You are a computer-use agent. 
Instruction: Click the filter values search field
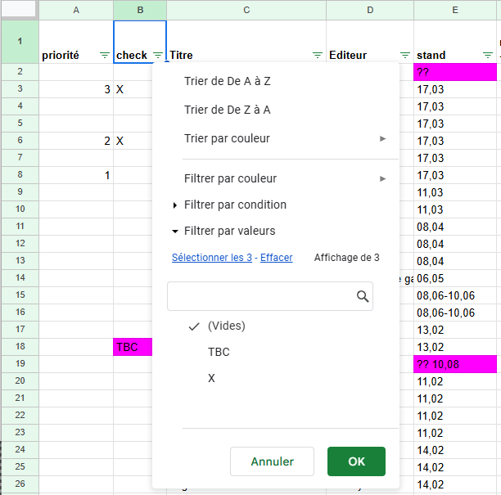click(260, 296)
